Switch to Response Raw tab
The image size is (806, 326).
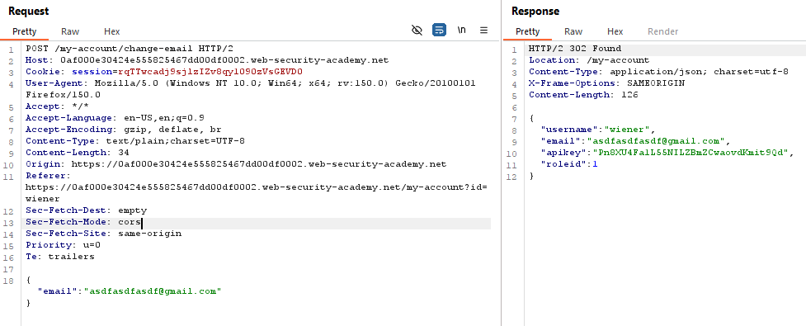pyautogui.click(x=573, y=31)
